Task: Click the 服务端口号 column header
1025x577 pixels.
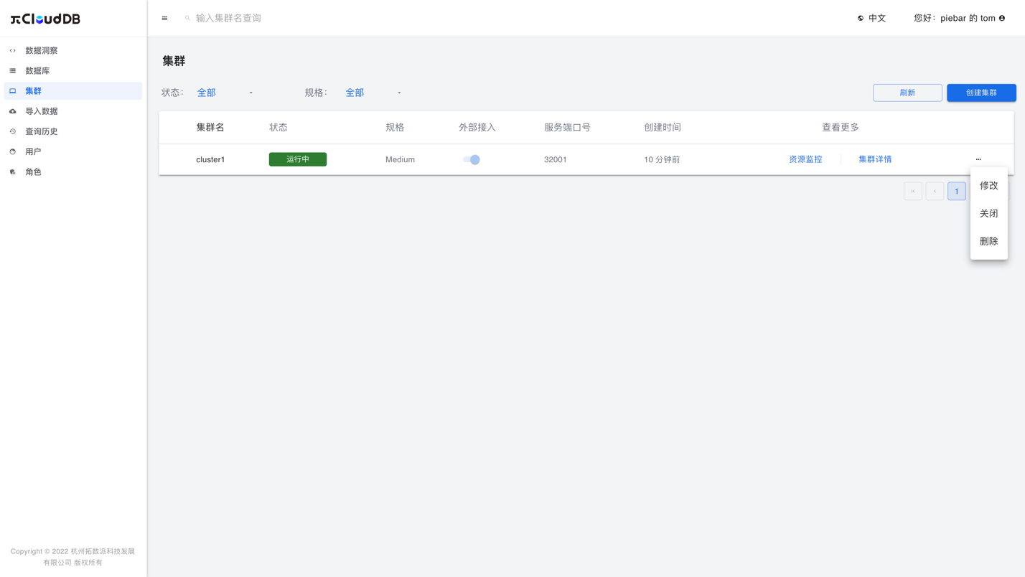Action: click(567, 127)
